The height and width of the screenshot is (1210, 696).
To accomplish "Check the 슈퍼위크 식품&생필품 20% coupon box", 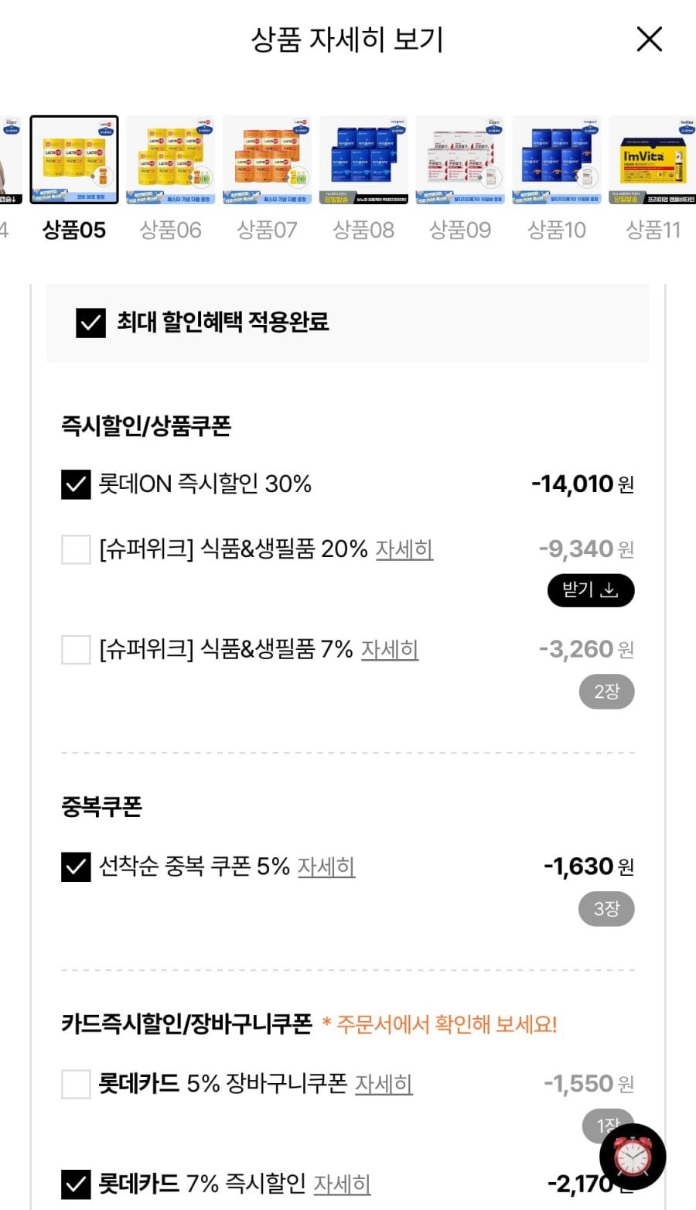I will 76,550.
